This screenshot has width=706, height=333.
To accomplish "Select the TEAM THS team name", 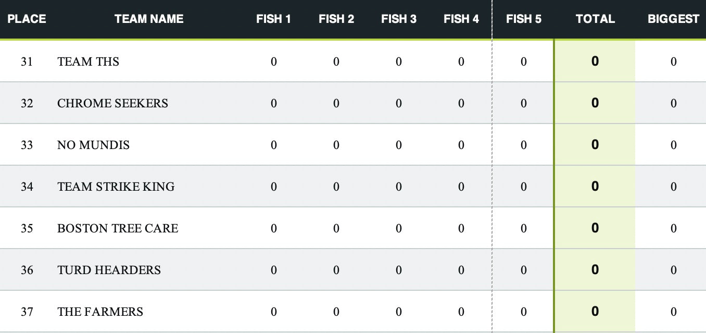I will pyautogui.click(x=88, y=61).
